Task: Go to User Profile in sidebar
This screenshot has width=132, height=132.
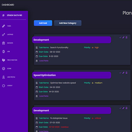Action: pos(11,77)
